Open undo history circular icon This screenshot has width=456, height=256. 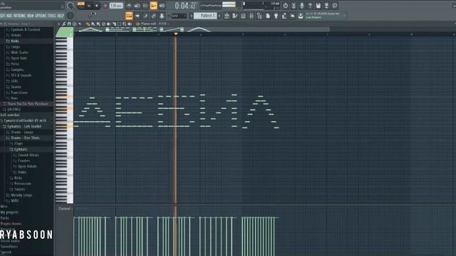click(285, 6)
